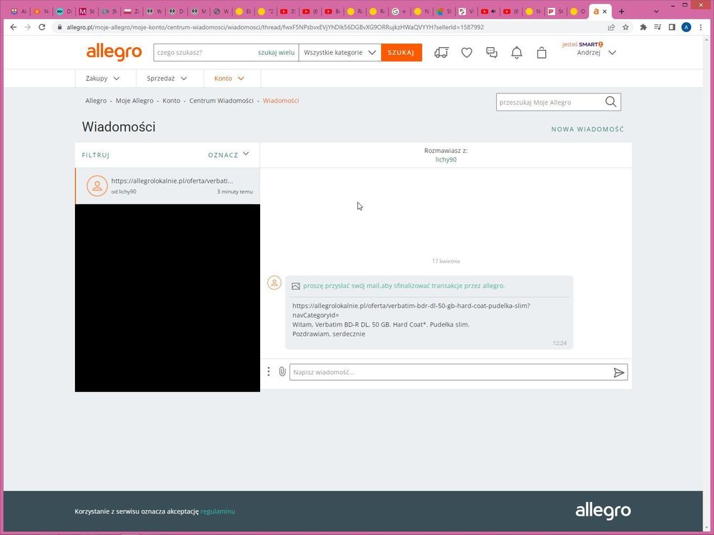This screenshot has height=535, width=714.
Task: Close the active Allegro tab
Action: pyautogui.click(x=605, y=11)
